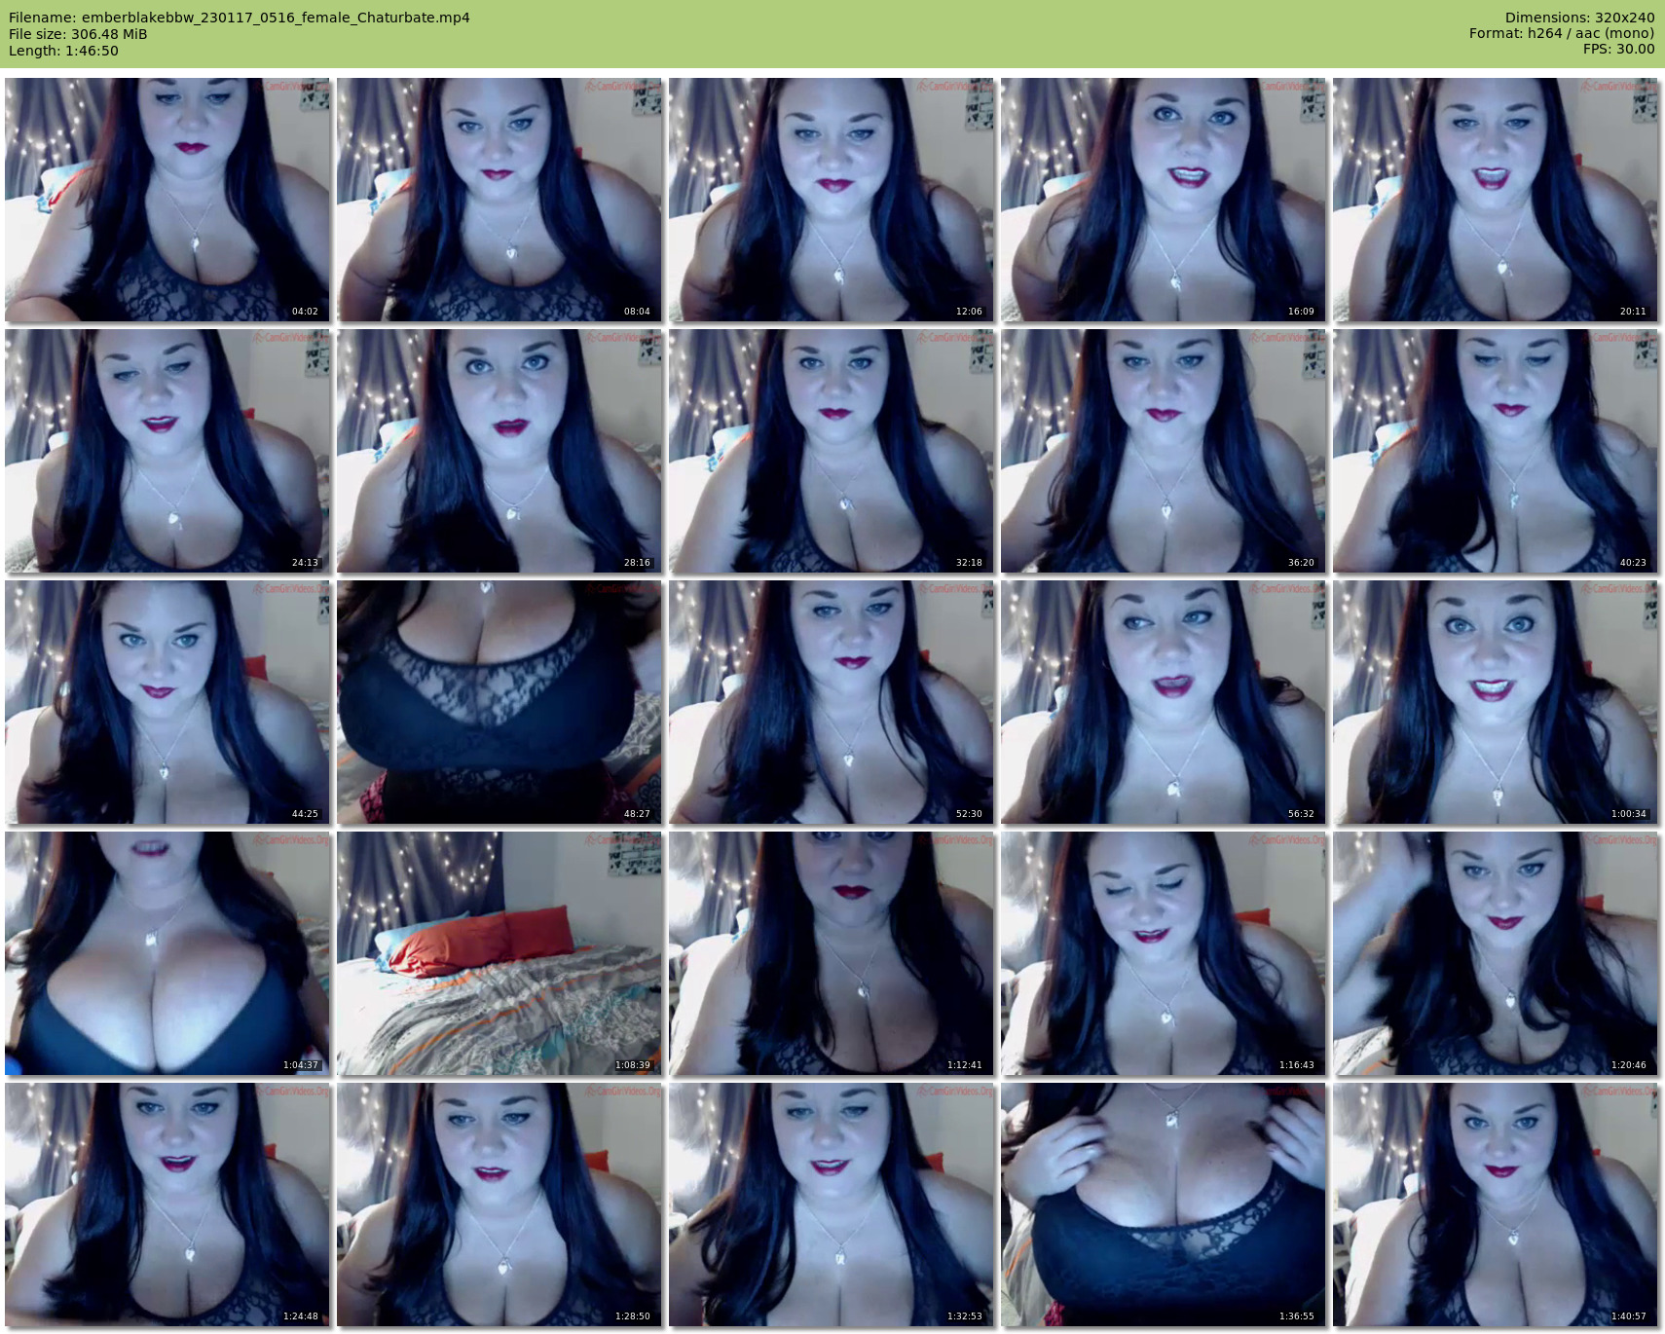
Task: Select the 24:13 preview frame
Action: 167,451
